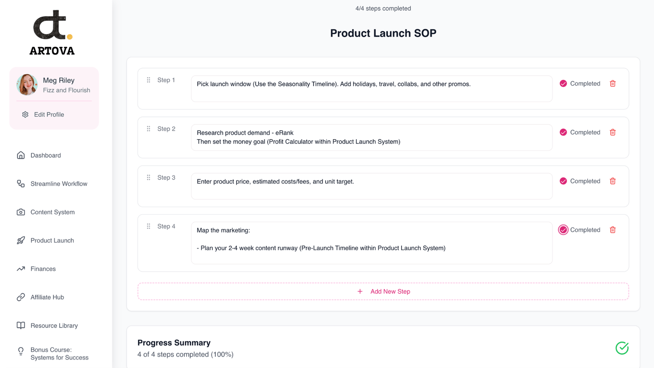The width and height of the screenshot is (654, 368).
Task: Click the gear icon beside Edit Profile
Action: [25, 115]
